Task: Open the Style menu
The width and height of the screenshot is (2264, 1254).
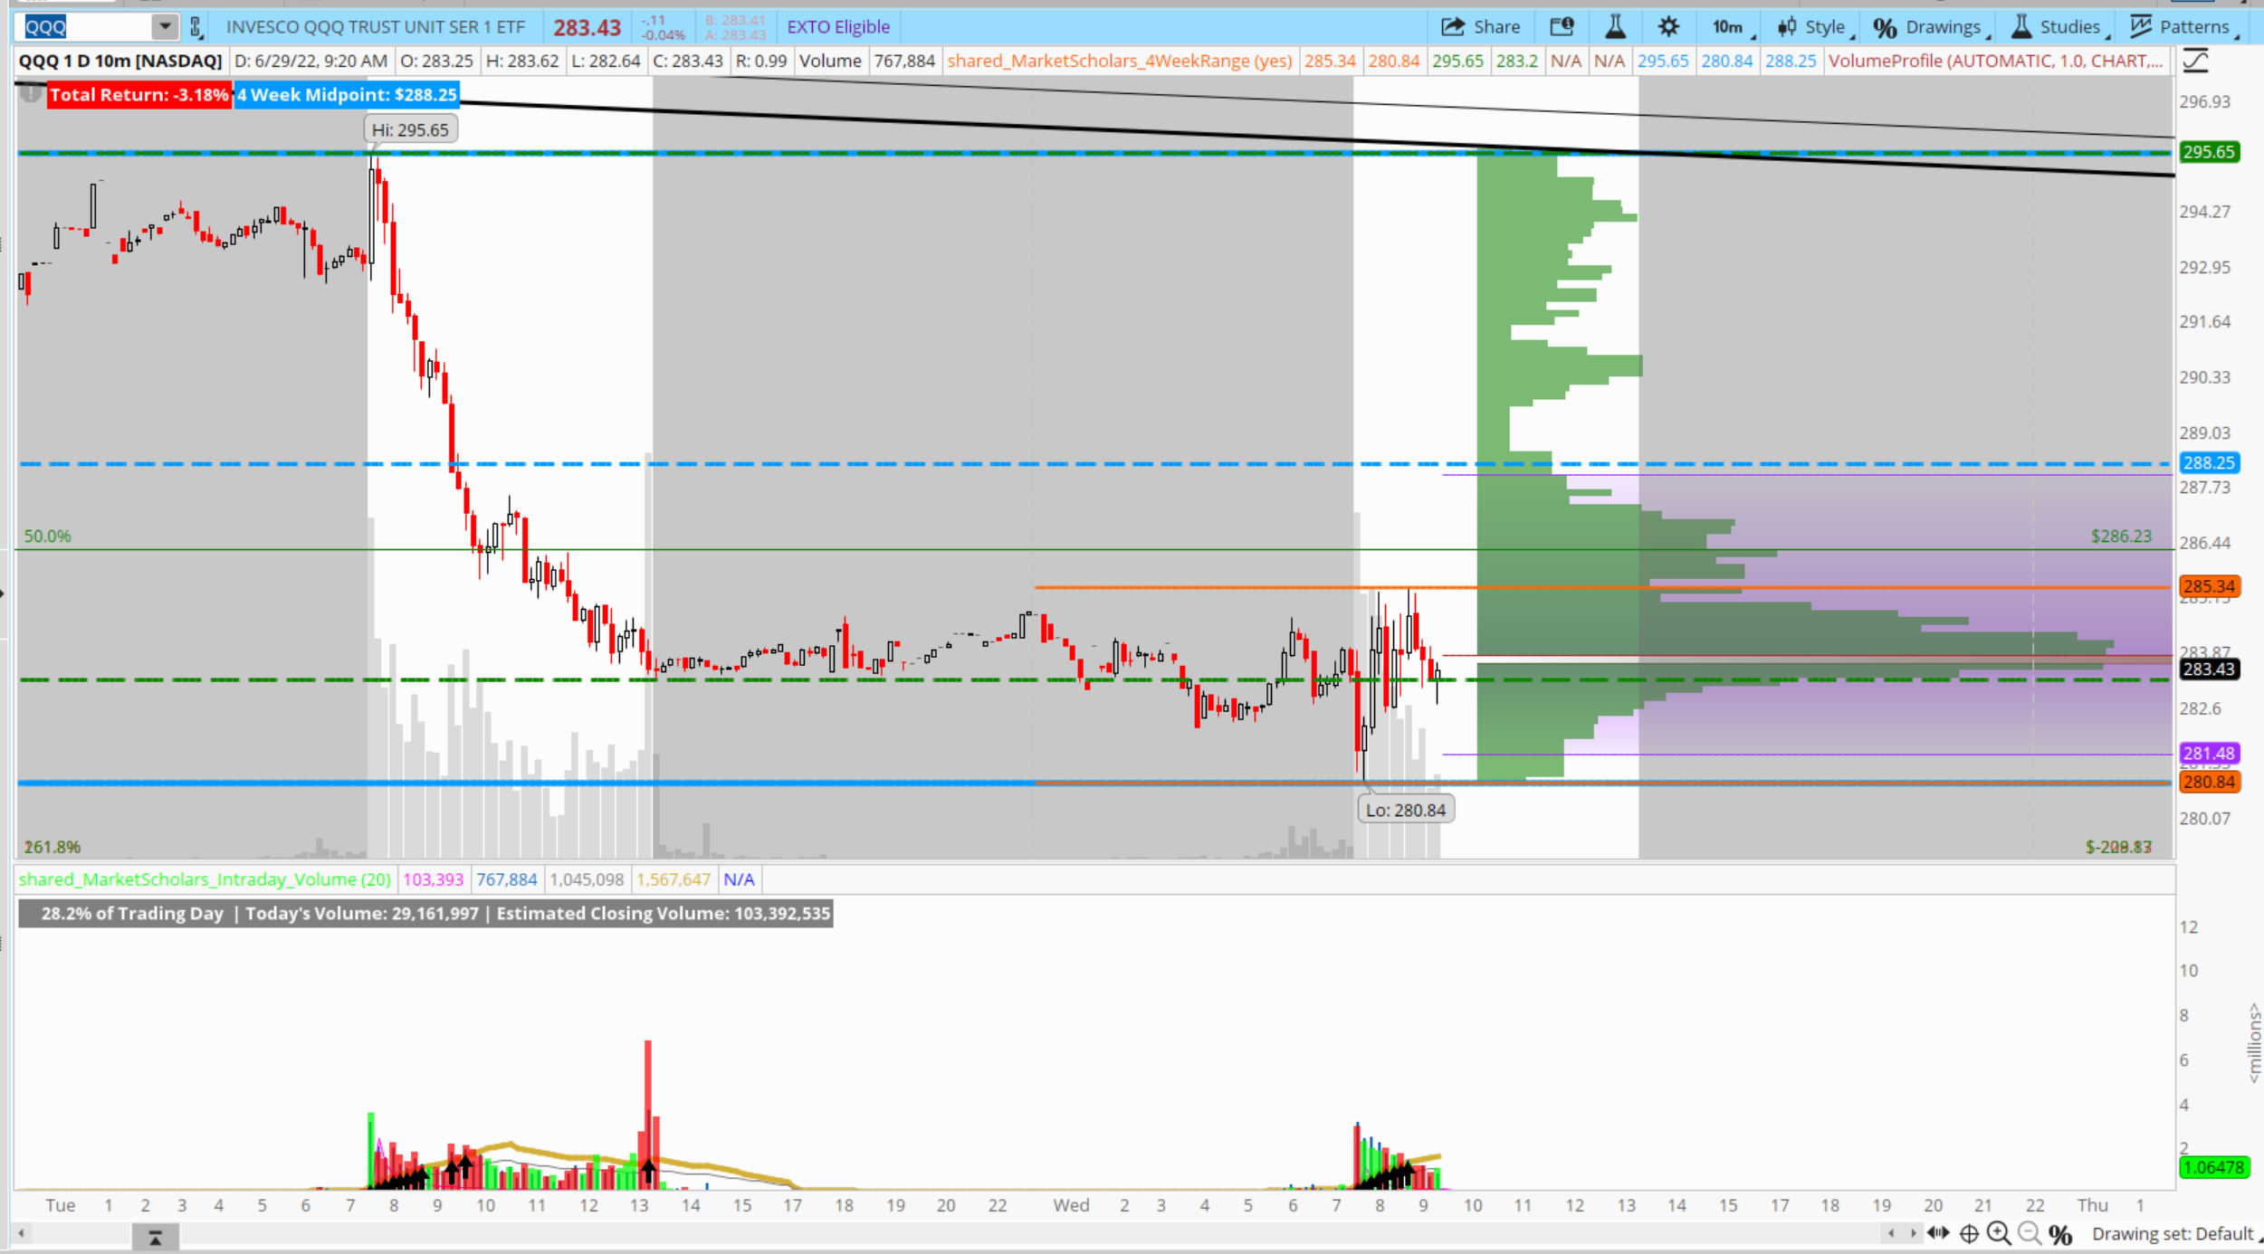Action: pos(1813,27)
